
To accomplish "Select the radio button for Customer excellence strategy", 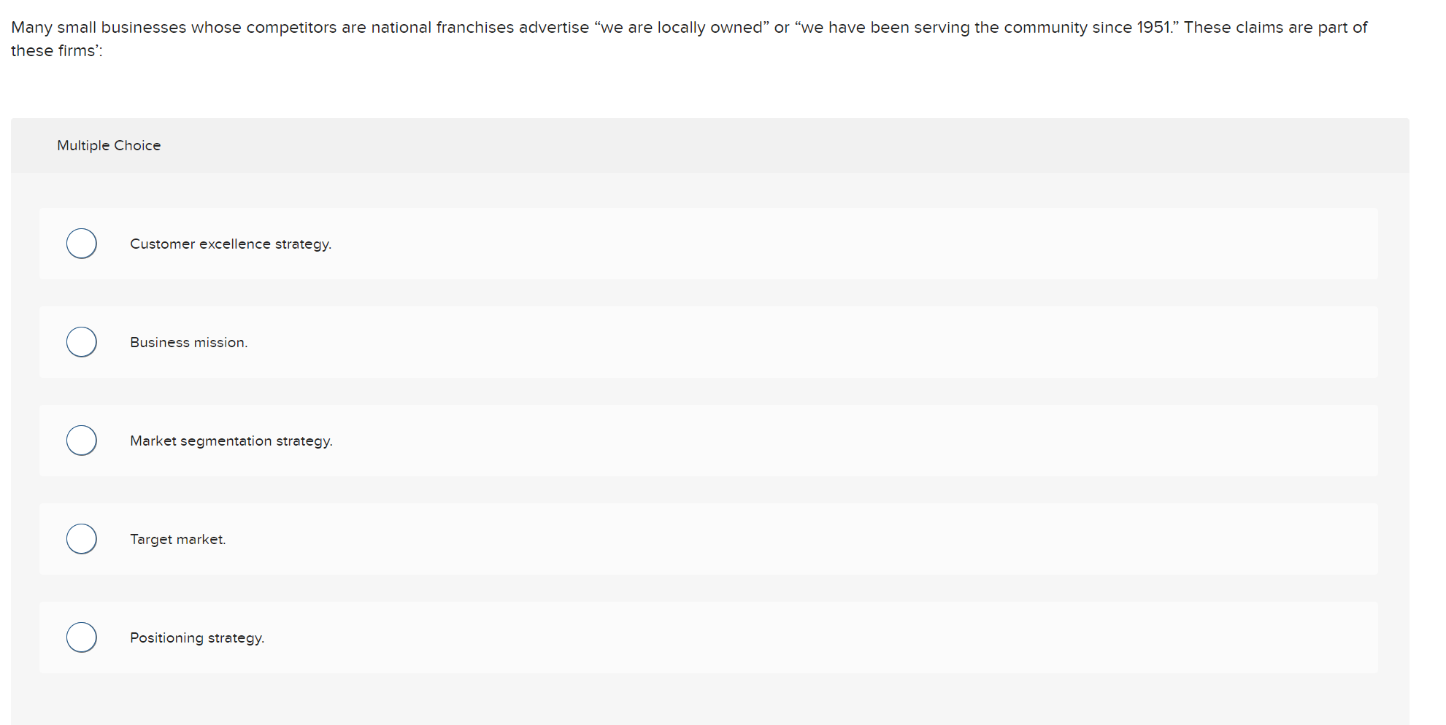I will coord(81,243).
